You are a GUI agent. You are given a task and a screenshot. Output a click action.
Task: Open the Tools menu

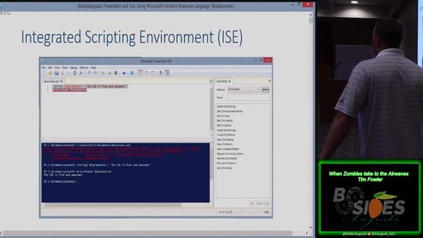click(65, 67)
